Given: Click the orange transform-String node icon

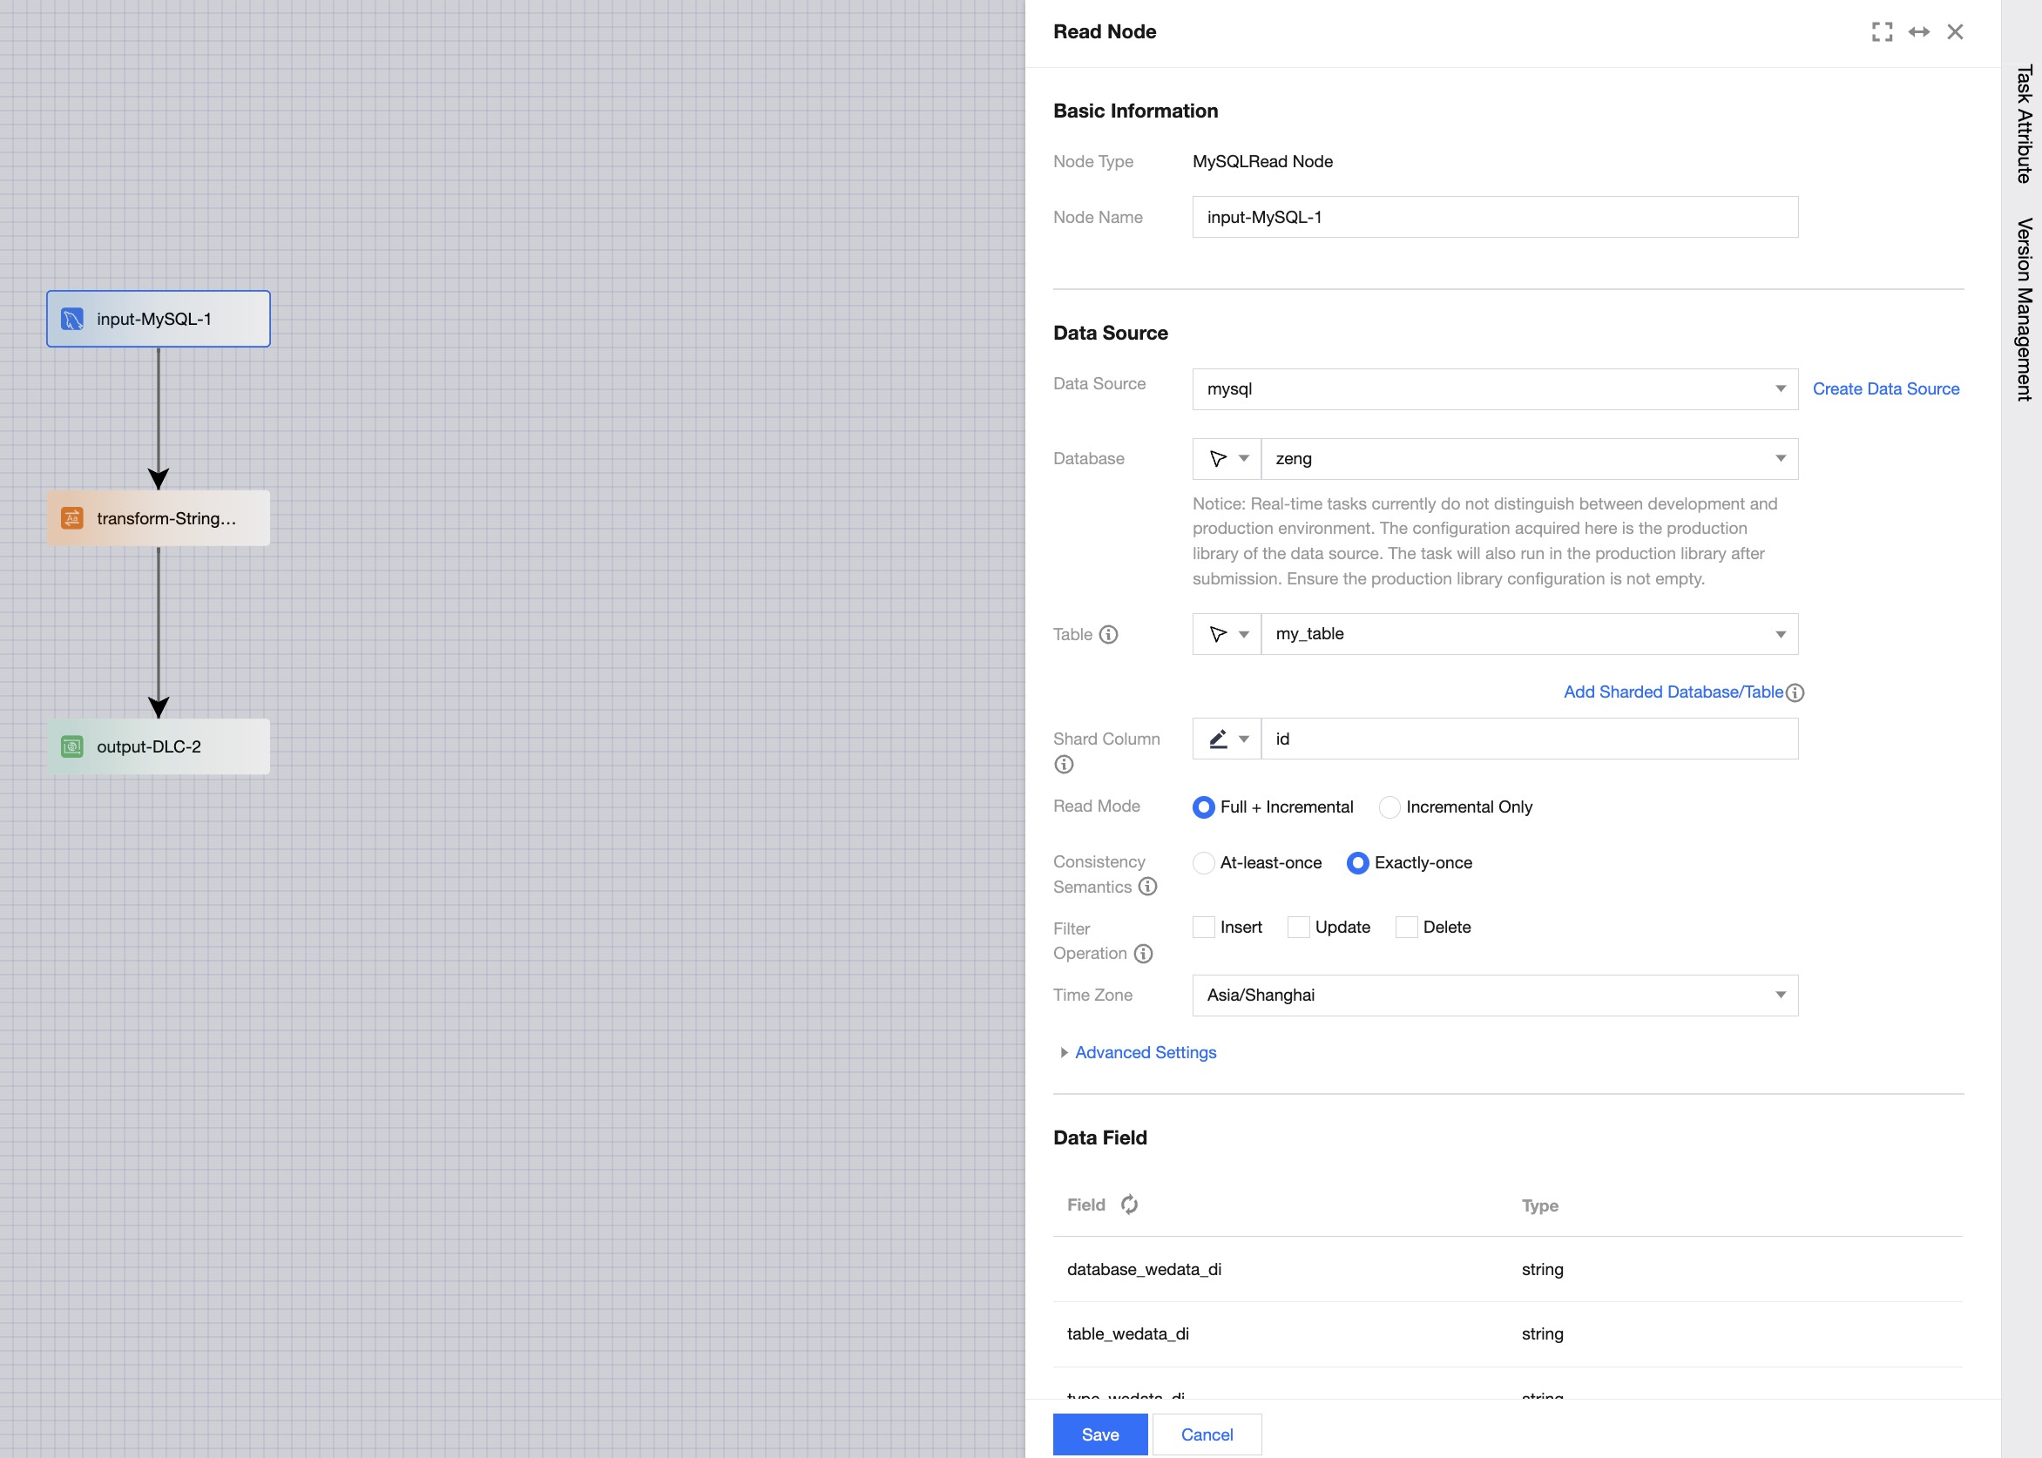Looking at the screenshot, I should point(71,518).
